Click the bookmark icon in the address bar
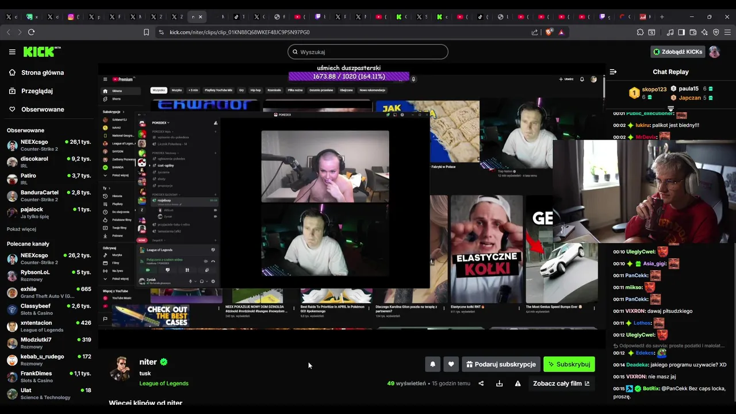Image resolution: width=736 pixels, height=414 pixels. 146,32
